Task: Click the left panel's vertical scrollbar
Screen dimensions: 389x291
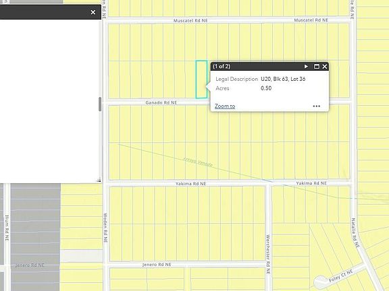Action: pyautogui.click(x=100, y=104)
